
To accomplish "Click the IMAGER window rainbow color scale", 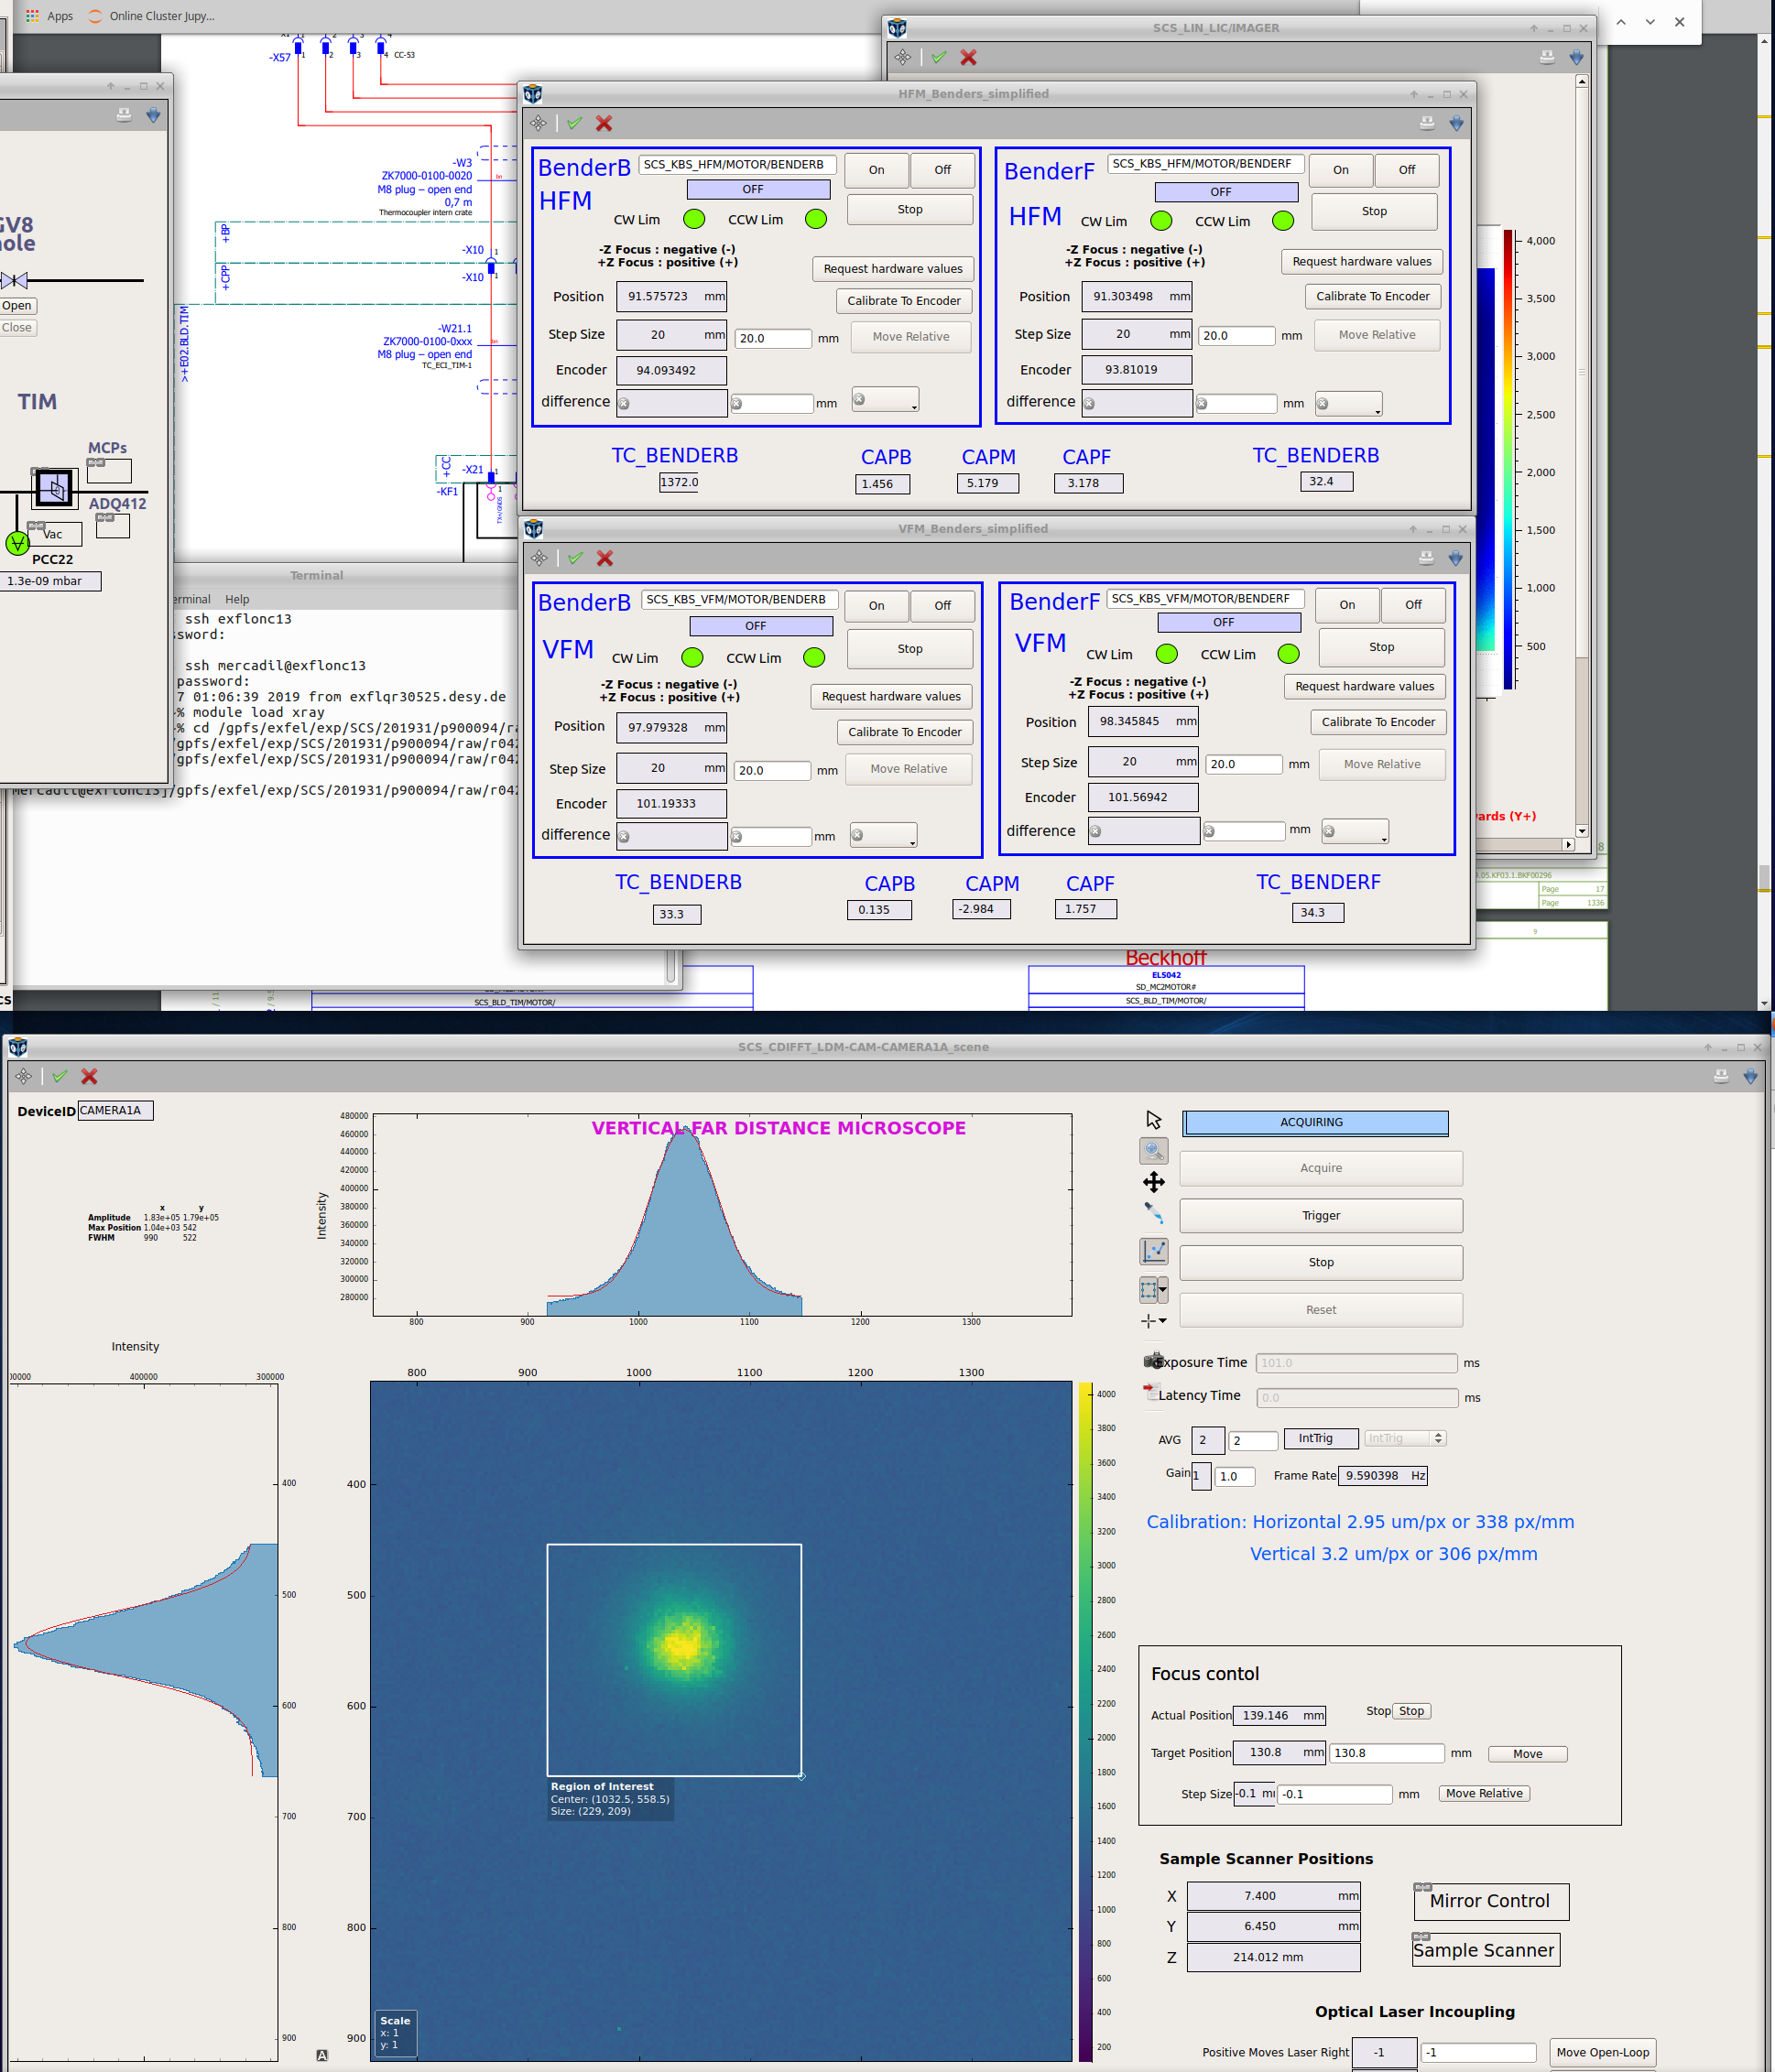I will click(x=1508, y=459).
